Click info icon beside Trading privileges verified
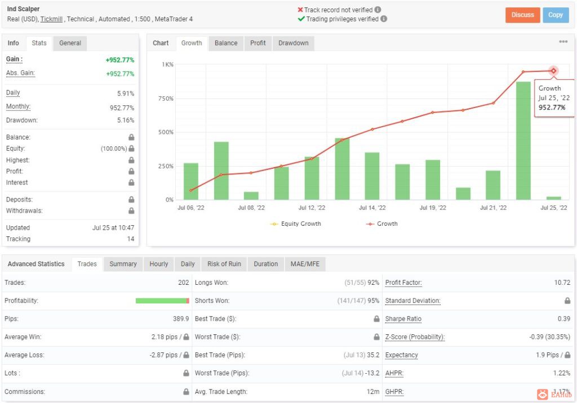The image size is (577, 403). [x=383, y=19]
